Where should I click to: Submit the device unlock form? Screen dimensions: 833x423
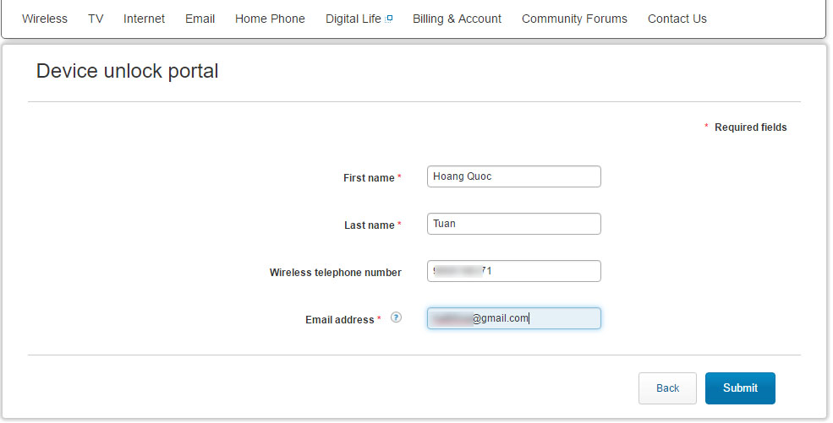(740, 388)
